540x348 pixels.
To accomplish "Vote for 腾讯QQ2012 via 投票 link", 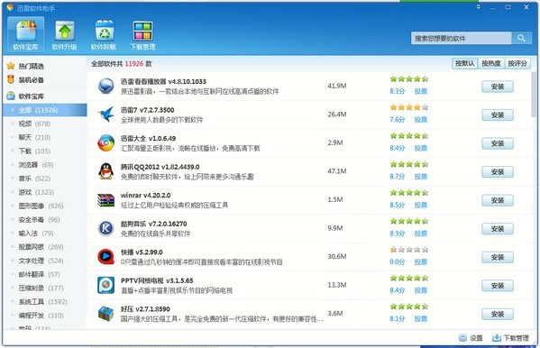I will pos(420,177).
